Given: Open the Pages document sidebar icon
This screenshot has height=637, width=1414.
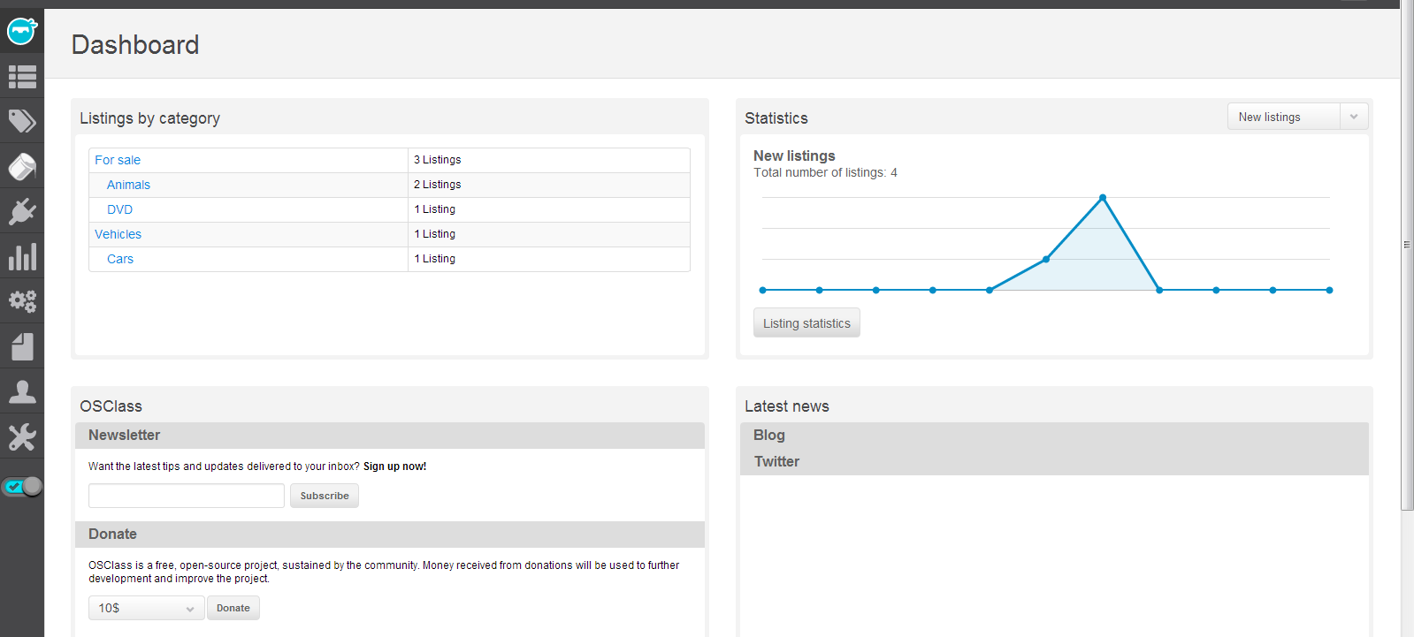Looking at the screenshot, I should coord(22,346).
